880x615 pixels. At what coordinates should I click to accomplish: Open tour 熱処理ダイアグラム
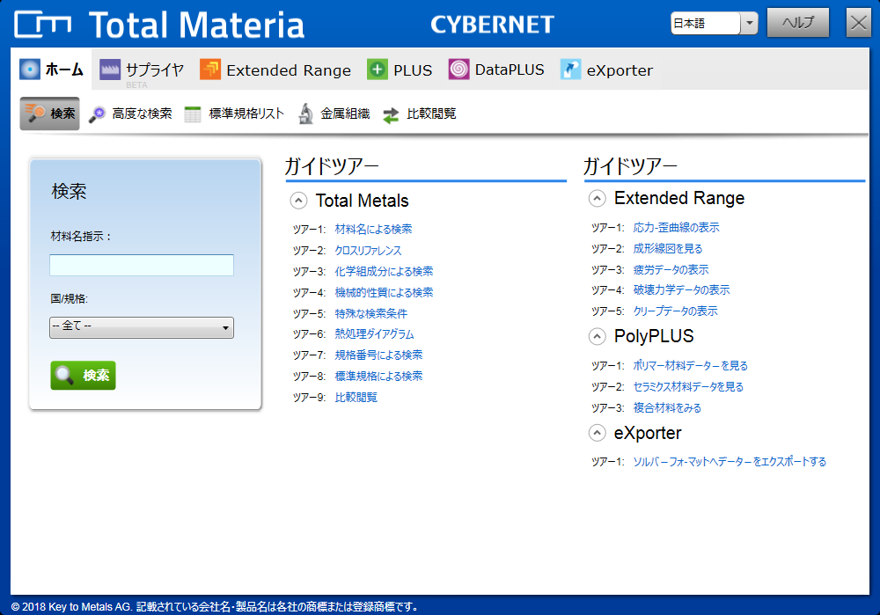tap(374, 333)
